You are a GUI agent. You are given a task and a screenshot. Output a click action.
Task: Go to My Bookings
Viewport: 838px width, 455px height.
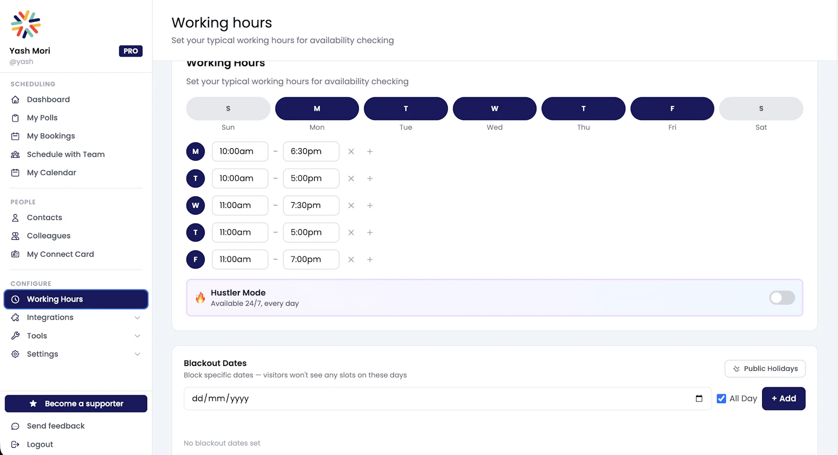[x=51, y=136]
